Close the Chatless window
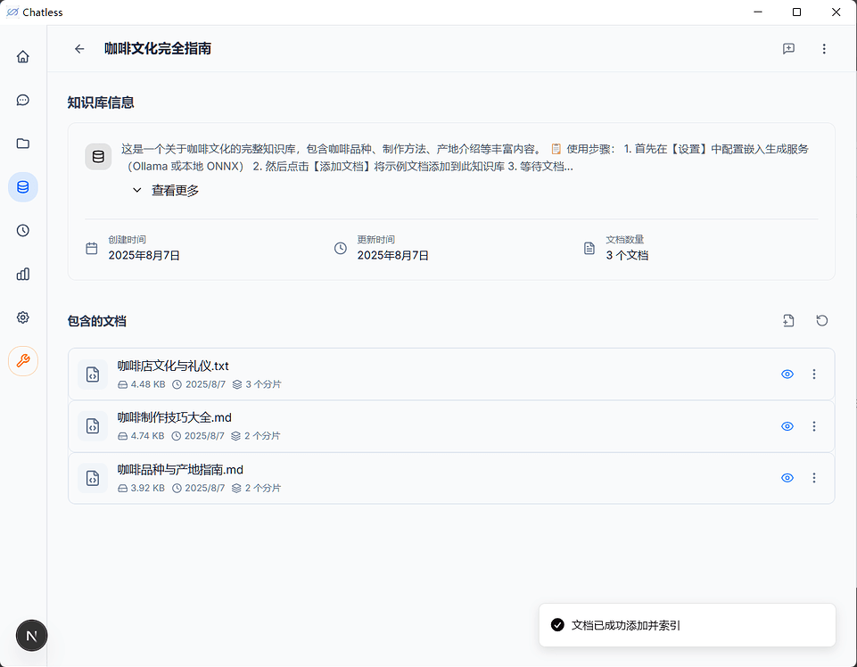The width and height of the screenshot is (857, 667). click(x=836, y=12)
